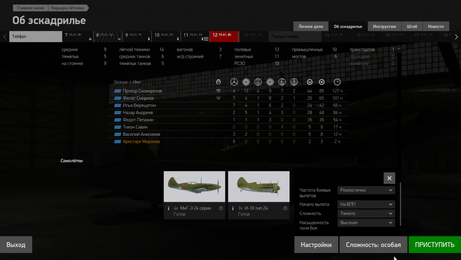This screenshot has height=260, width=461.
Task: Advance the timeline with right arrow
Action: [x=456, y=37]
